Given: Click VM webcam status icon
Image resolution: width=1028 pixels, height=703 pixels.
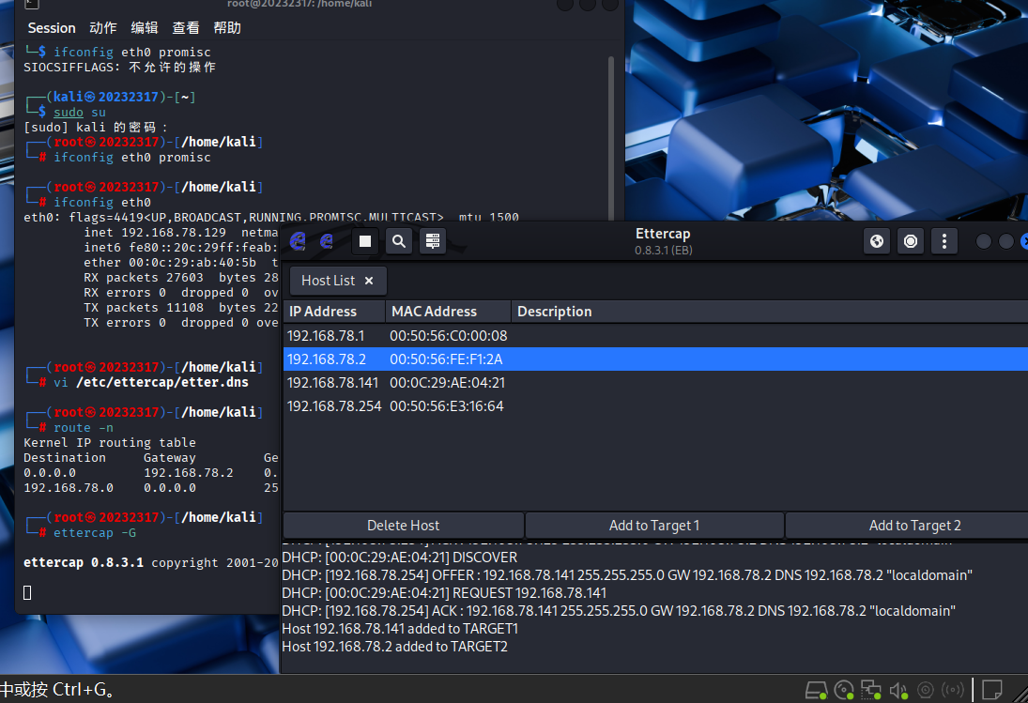Looking at the screenshot, I should [925, 690].
